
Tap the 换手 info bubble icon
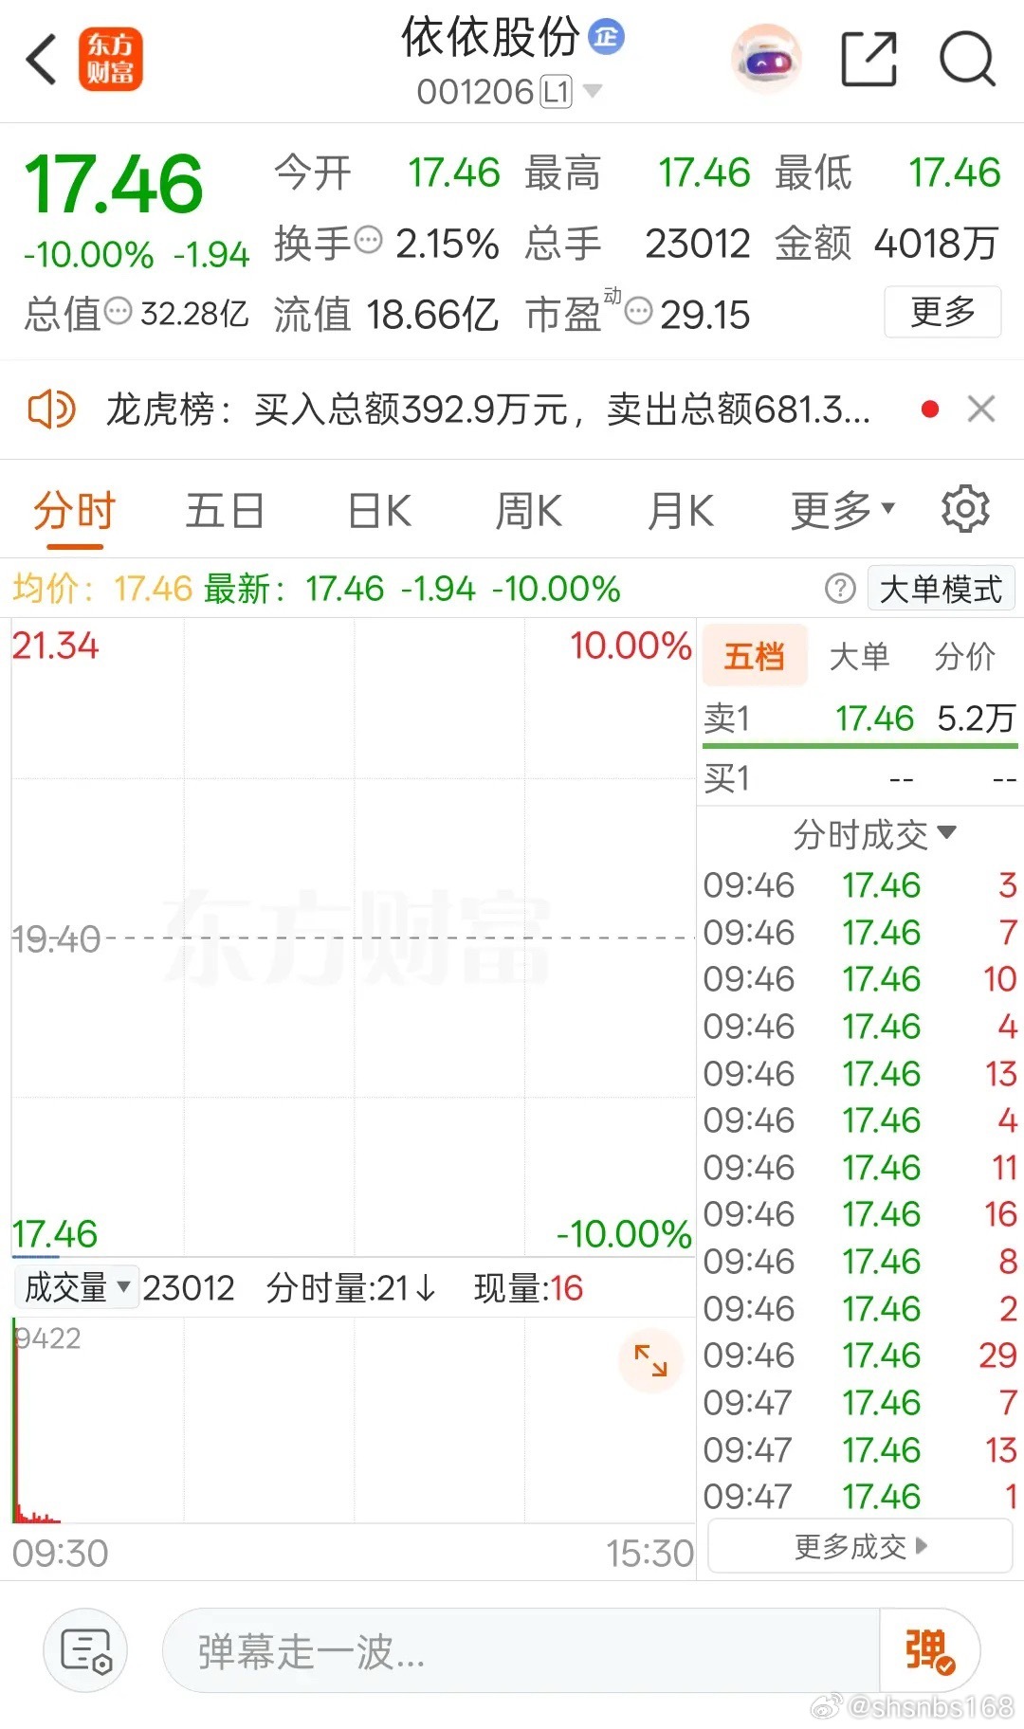tap(369, 239)
